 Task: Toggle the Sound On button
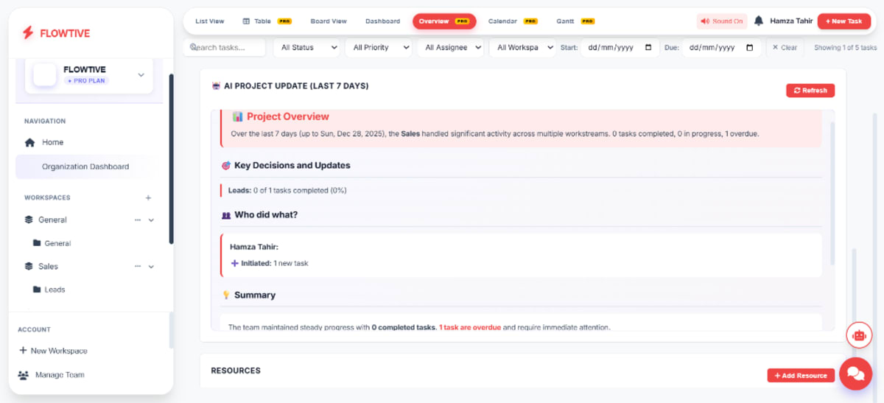coord(722,21)
